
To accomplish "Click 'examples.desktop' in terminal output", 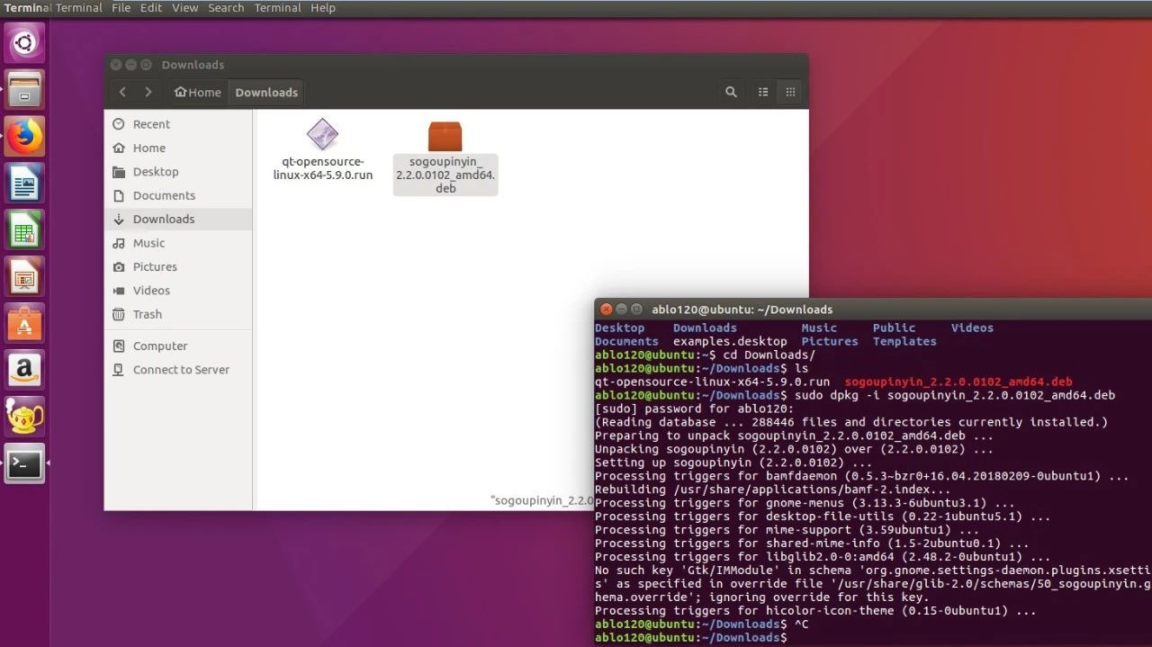I will [x=730, y=341].
